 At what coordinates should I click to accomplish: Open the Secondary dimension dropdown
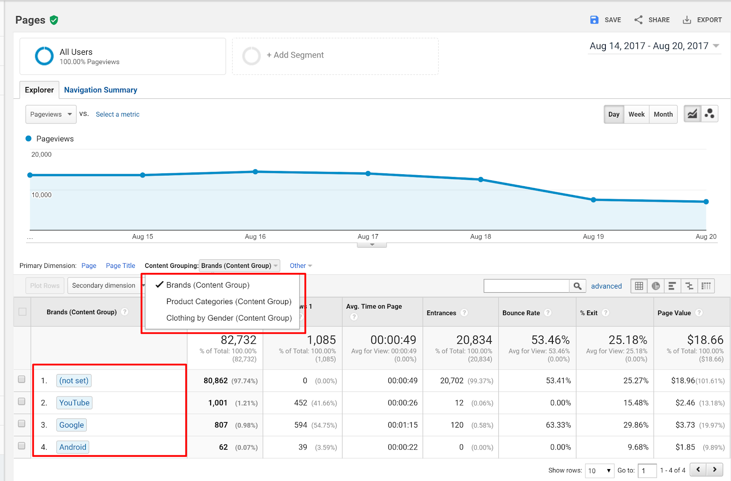point(106,285)
